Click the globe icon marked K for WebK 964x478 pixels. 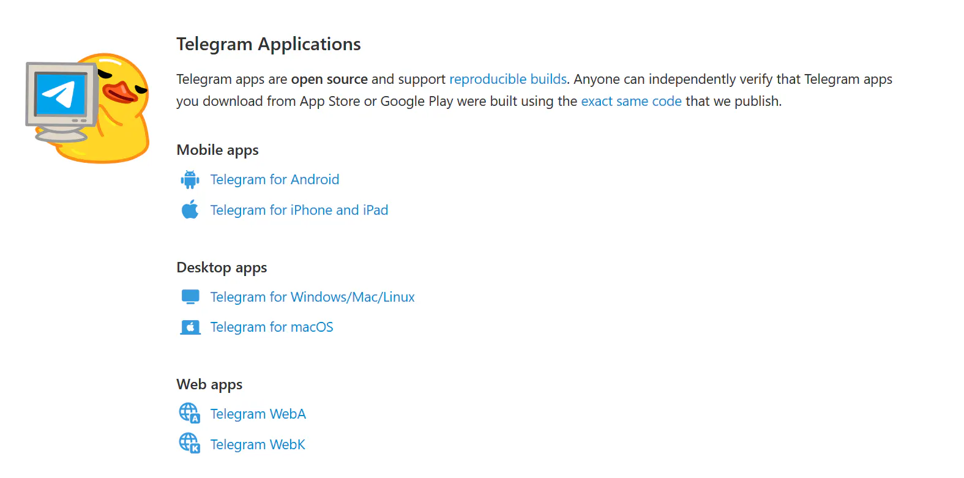pyautogui.click(x=190, y=443)
